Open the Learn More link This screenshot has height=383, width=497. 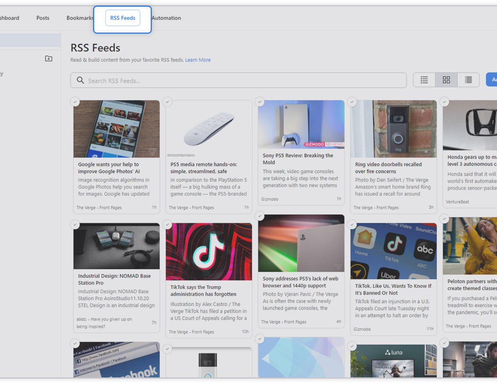[x=198, y=60]
